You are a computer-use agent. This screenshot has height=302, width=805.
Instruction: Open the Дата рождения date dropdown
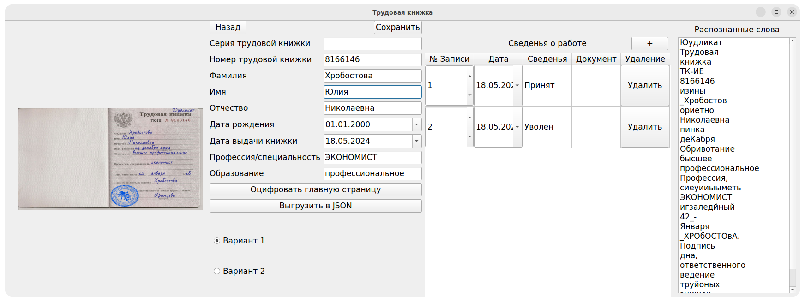pyautogui.click(x=416, y=124)
